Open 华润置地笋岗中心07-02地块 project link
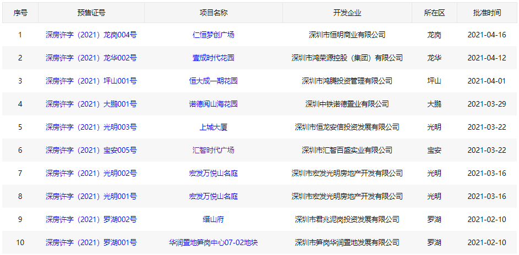 (x=213, y=242)
